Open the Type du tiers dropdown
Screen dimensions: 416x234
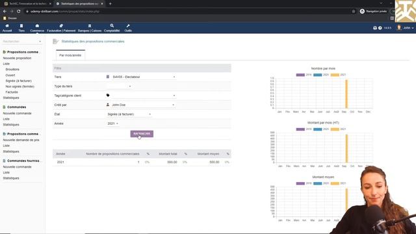(x=118, y=86)
